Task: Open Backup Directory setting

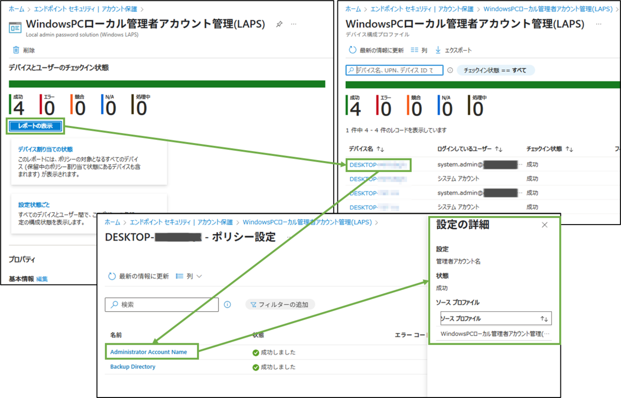Action: coord(133,367)
